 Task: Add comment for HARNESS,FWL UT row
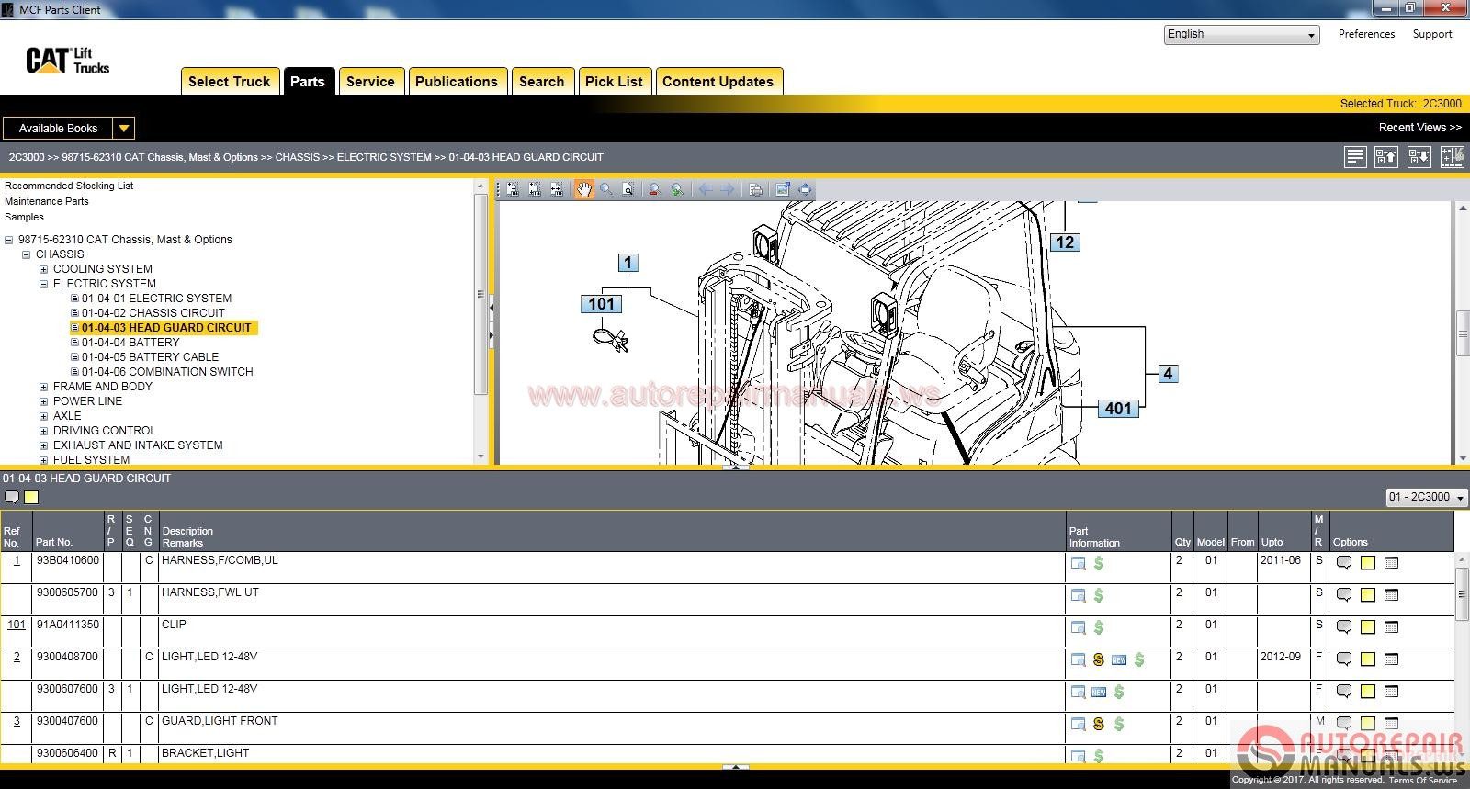(1344, 595)
